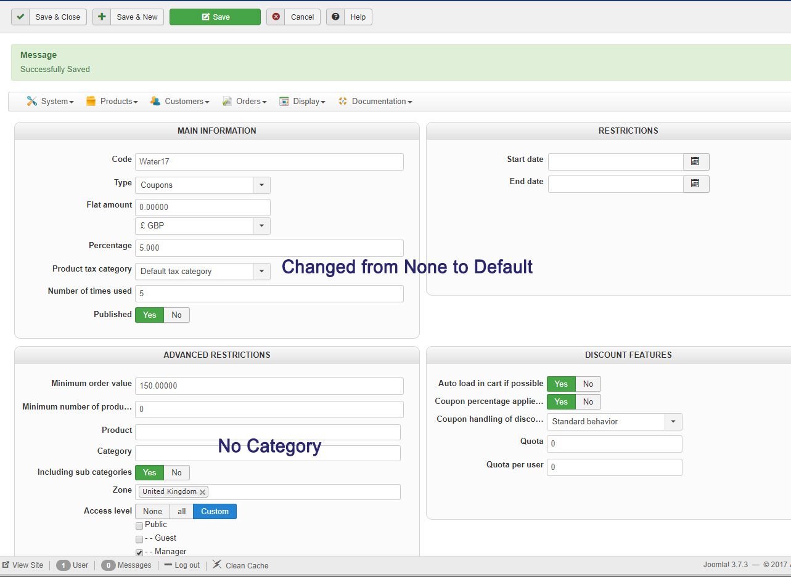Click the Category restriction field
The width and height of the screenshot is (791, 577).
(268, 453)
